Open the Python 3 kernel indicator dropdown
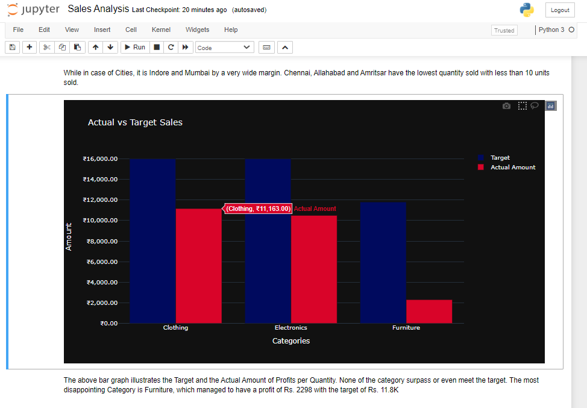The width and height of the screenshot is (587, 408). click(553, 30)
